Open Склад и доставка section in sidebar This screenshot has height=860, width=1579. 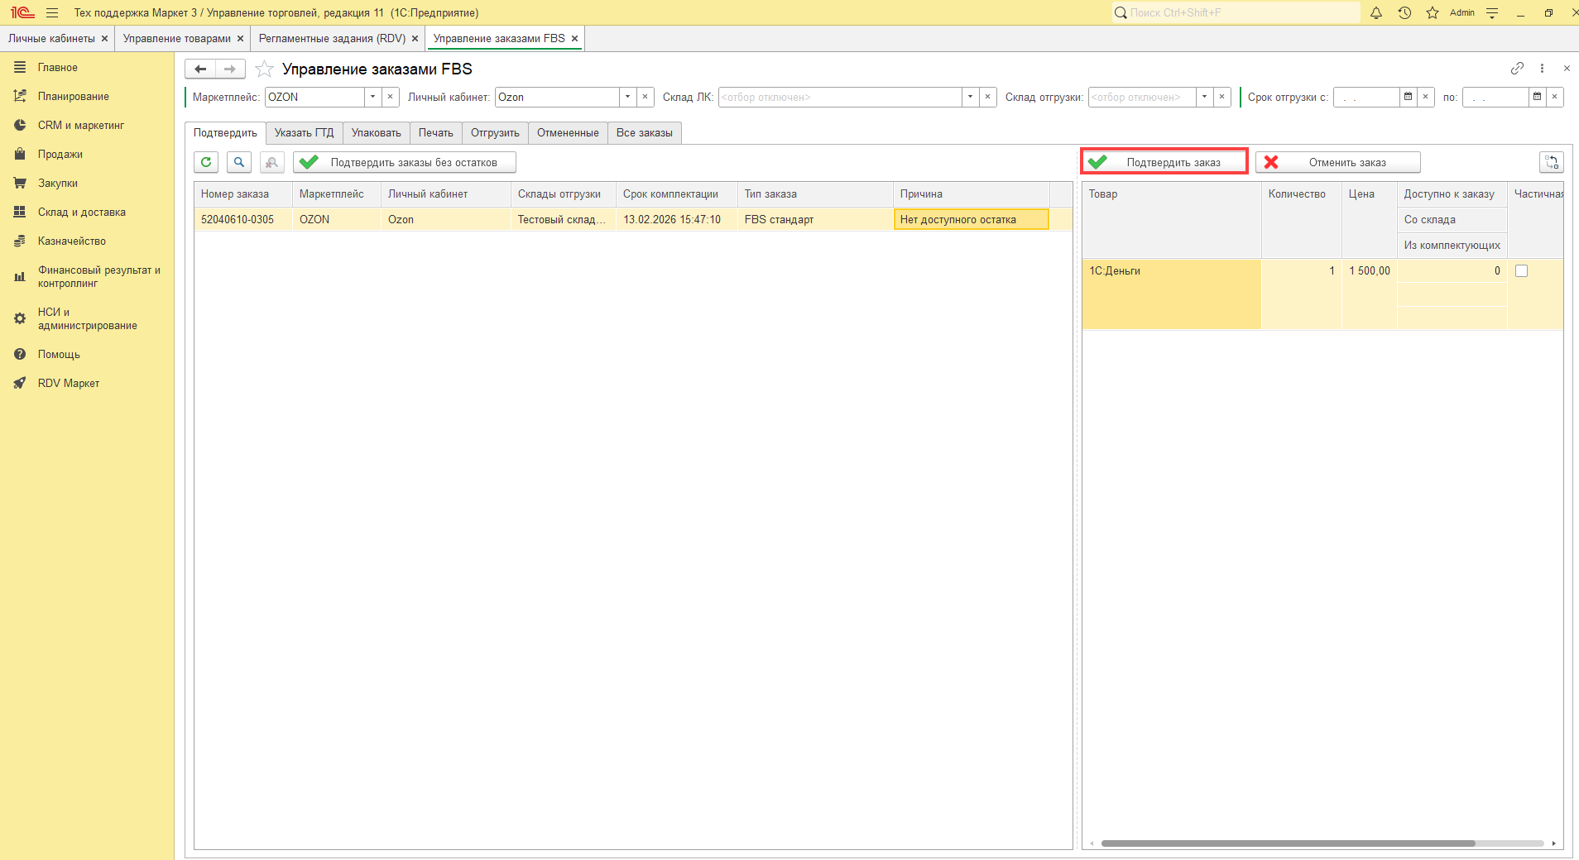pyautogui.click(x=81, y=212)
